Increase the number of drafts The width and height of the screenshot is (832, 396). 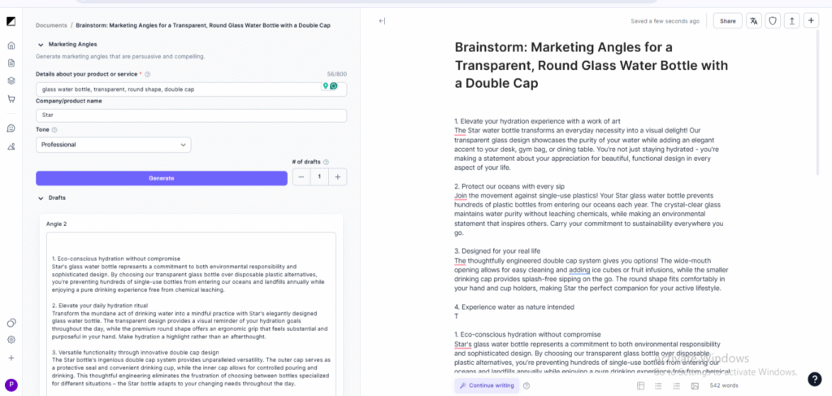[339, 176]
